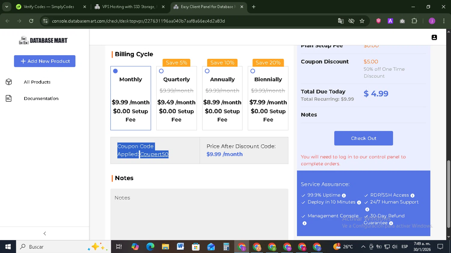The height and width of the screenshot is (253, 451).
Task: View site information for databasemart.com
Action: click(45, 21)
